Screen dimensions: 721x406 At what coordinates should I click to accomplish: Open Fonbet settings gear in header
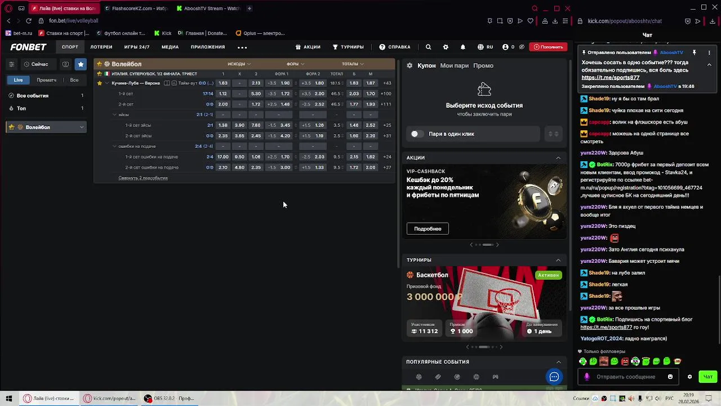(446, 47)
